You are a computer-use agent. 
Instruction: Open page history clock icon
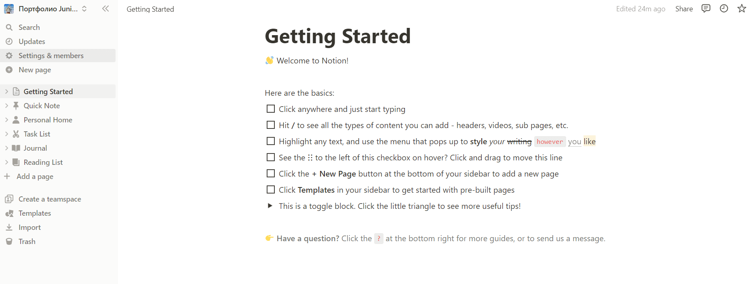pyautogui.click(x=724, y=8)
